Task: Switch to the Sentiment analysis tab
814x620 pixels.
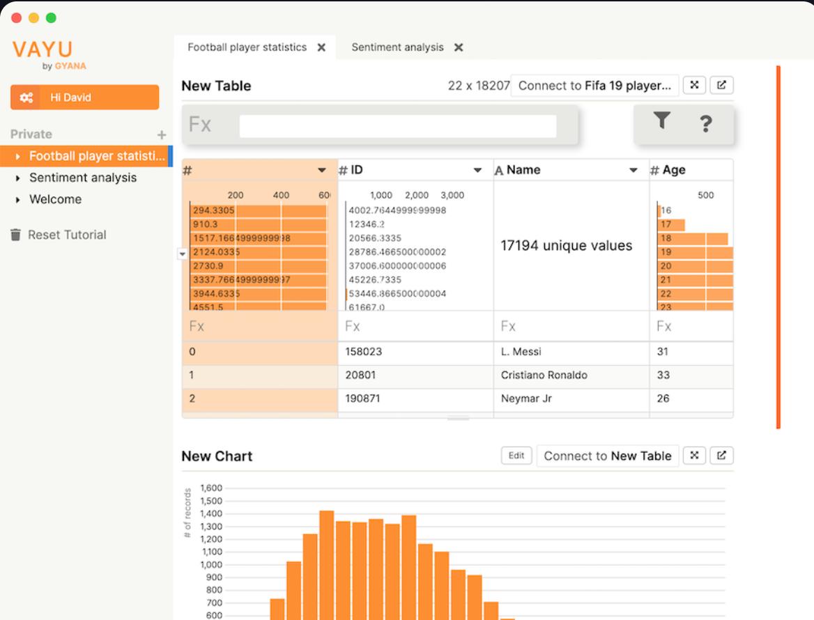Action: (397, 47)
